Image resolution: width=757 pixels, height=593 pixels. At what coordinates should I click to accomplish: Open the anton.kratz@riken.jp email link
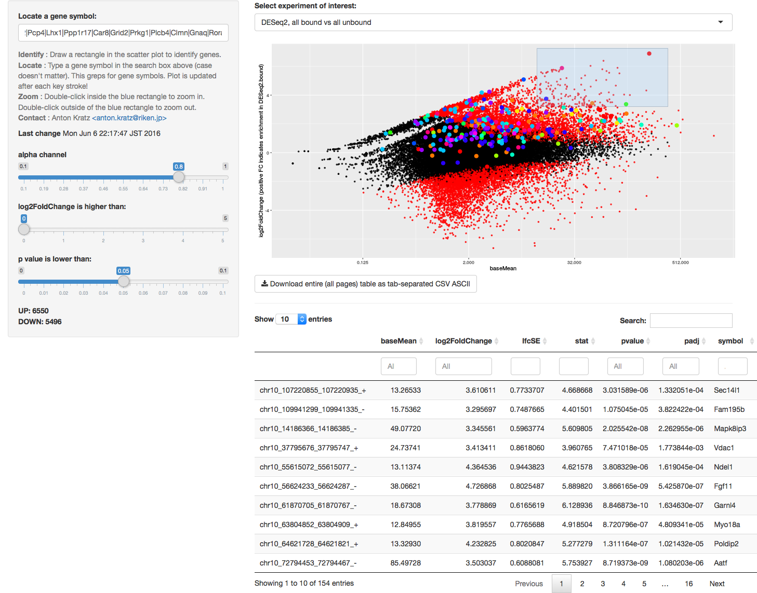click(129, 118)
